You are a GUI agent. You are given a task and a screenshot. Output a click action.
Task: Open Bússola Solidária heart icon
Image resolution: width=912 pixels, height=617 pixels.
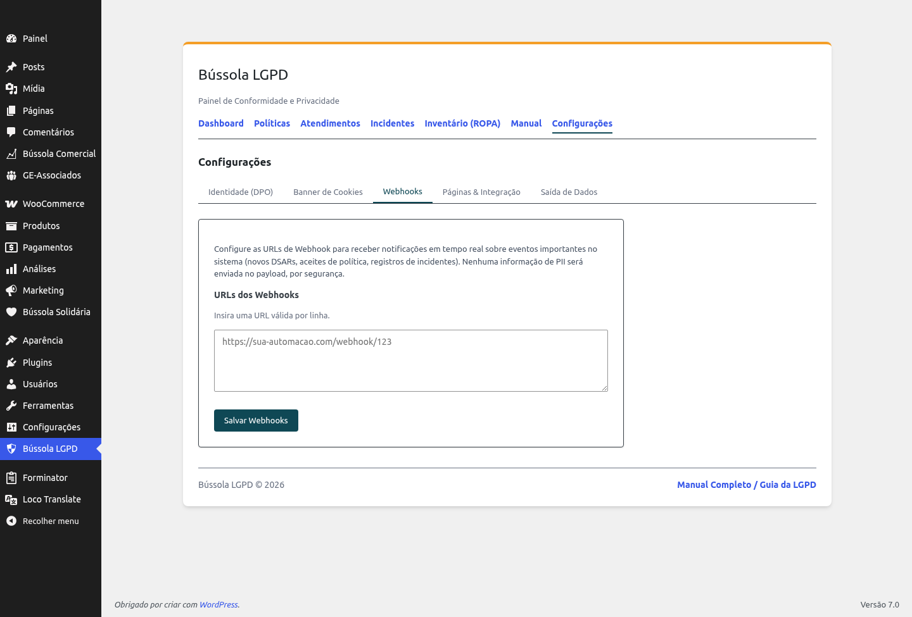[11, 312]
